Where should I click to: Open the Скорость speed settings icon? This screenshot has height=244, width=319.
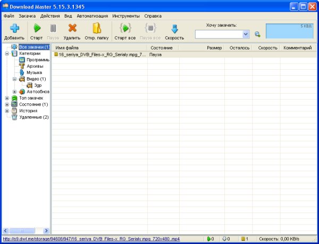tap(174, 29)
